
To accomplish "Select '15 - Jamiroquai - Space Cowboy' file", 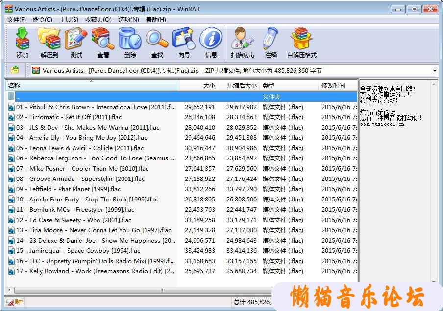I will pyautogui.click(x=78, y=251).
